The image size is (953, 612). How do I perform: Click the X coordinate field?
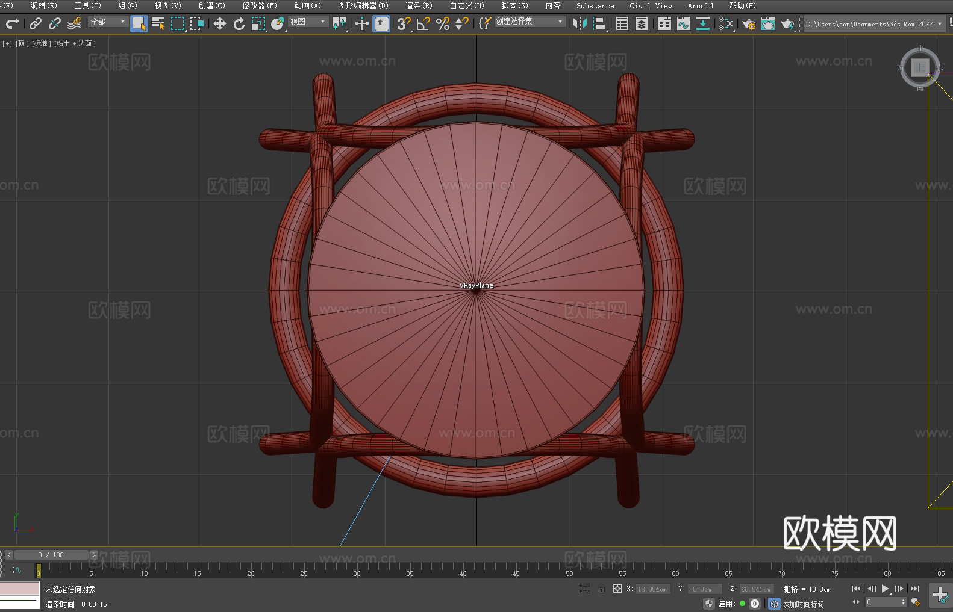(x=653, y=589)
